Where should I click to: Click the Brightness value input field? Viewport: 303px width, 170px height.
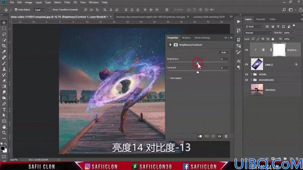224,59
